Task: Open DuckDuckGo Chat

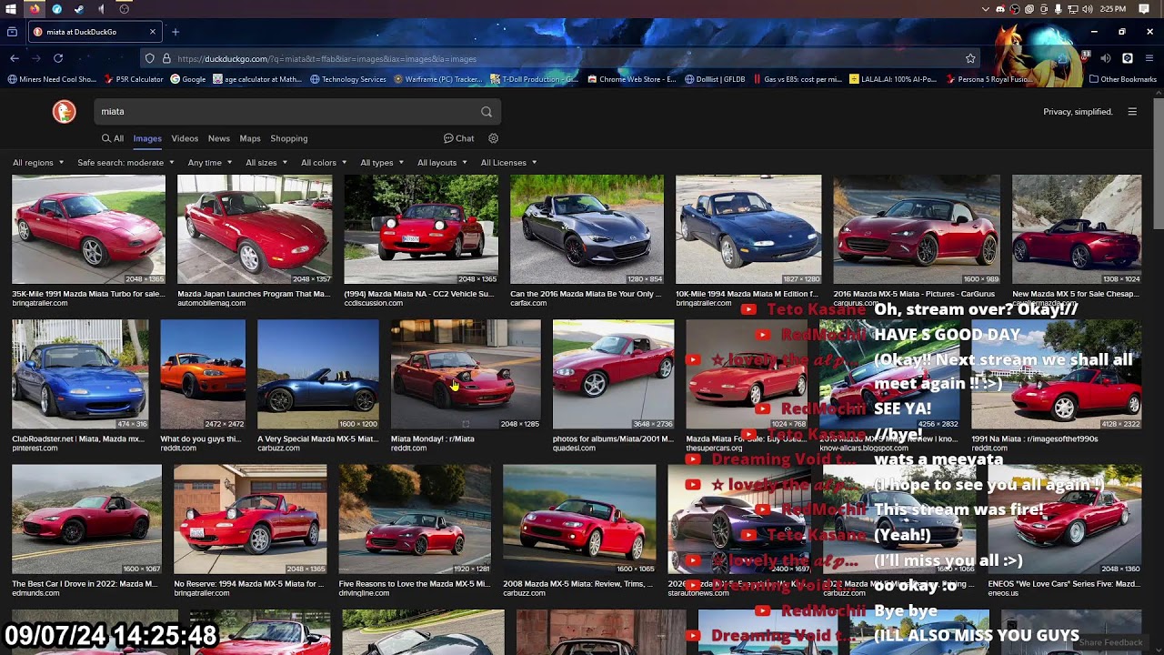Action: tap(459, 138)
